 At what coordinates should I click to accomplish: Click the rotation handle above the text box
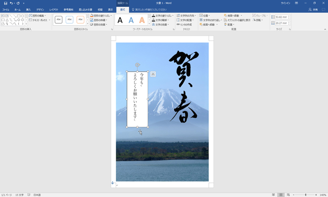coord(137,65)
